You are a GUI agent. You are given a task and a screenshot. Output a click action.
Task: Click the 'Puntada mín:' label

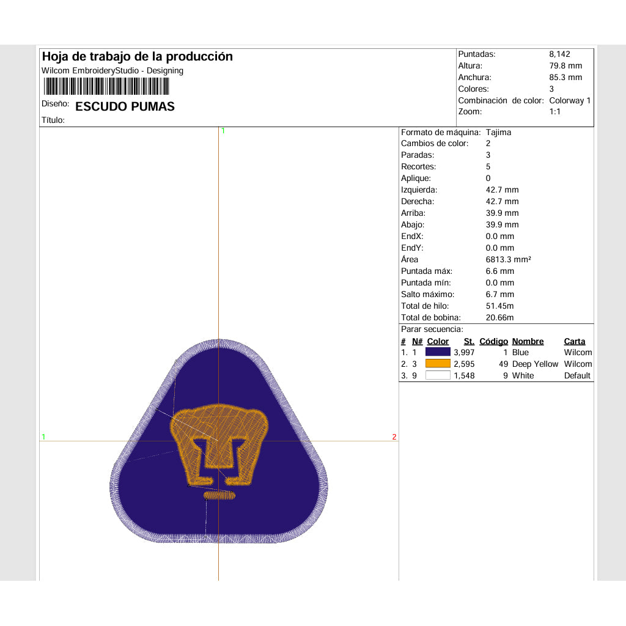(425, 282)
